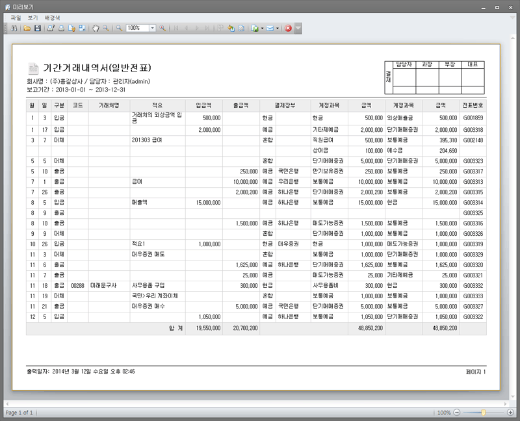Viewport: 520px width, 421px height.
Task: Click the horizontal scrollbar left arrow
Action: pyautogui.click(x=7, y=403)
